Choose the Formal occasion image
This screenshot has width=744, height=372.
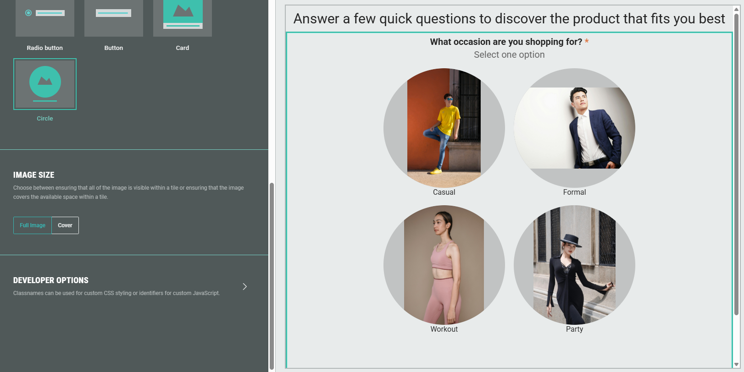point(574,128)
